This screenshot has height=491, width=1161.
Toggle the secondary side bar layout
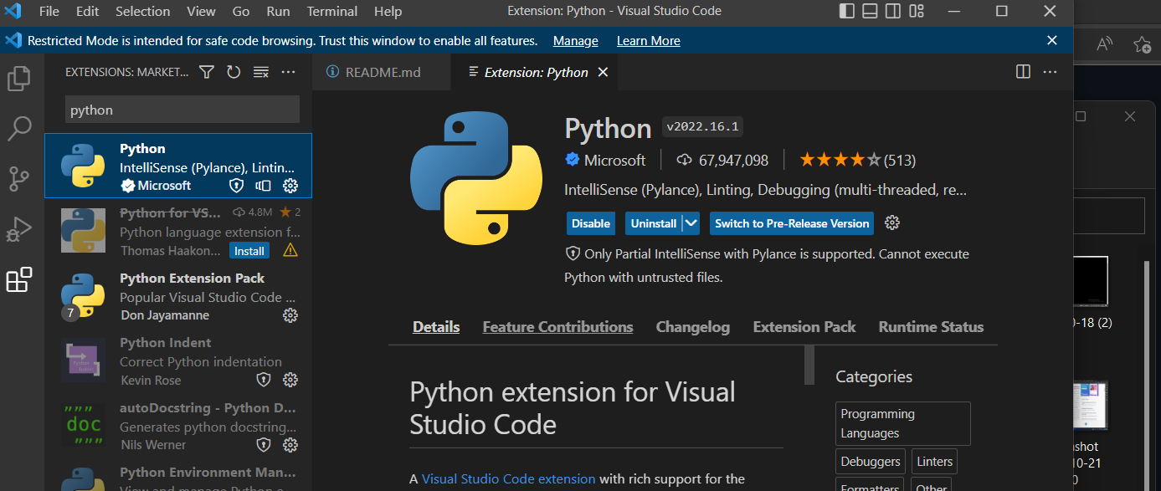tap(893, 12)
